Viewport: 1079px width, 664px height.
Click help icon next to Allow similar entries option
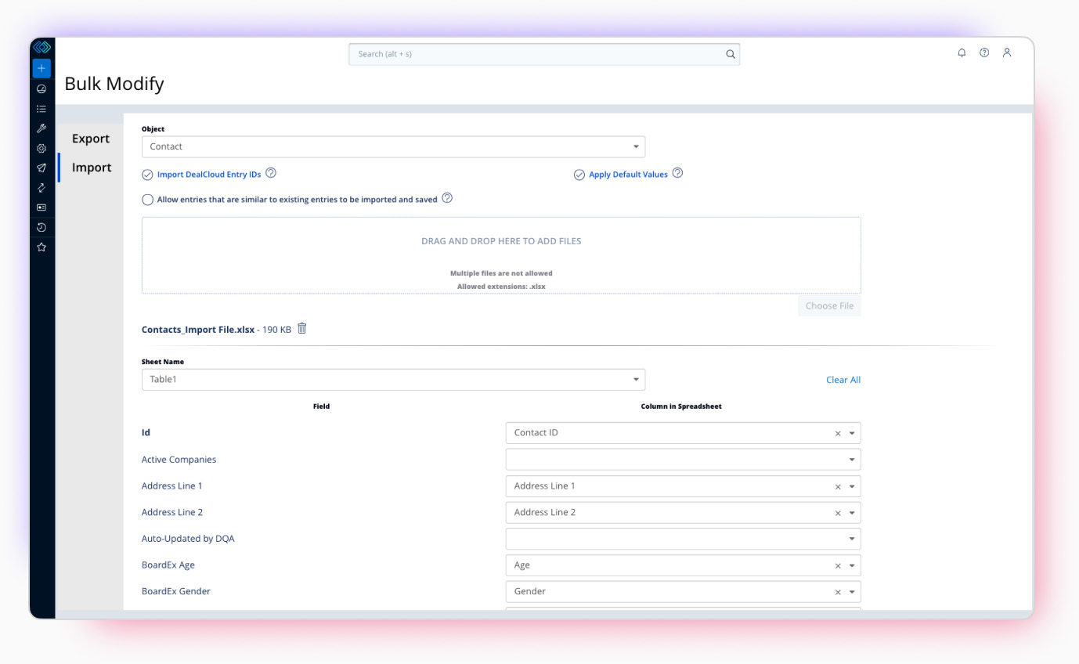click(x=447, y=198)
